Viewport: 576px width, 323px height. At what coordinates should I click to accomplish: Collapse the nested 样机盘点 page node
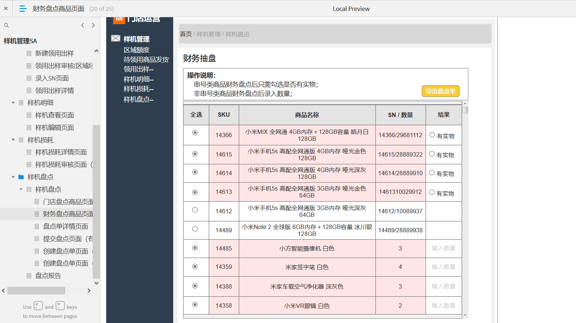point(21,189)
